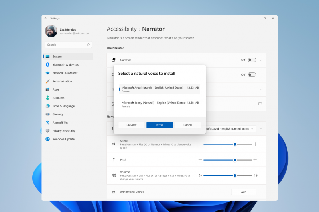Click the Volume slider handle

tap(235, 175)
